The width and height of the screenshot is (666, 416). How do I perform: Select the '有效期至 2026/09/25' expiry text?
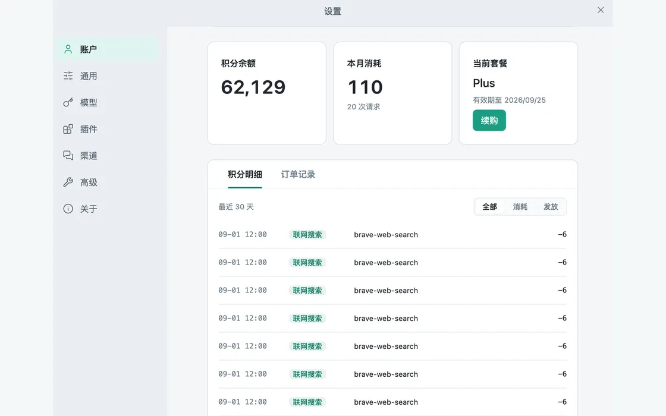pos(509,100)
